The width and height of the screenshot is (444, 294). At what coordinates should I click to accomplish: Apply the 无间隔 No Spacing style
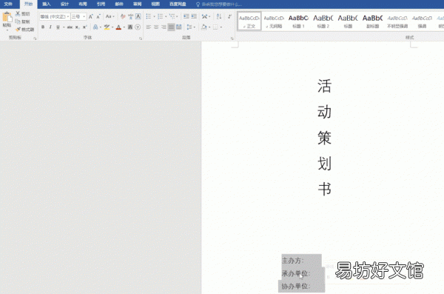click(x=274, y=21)
